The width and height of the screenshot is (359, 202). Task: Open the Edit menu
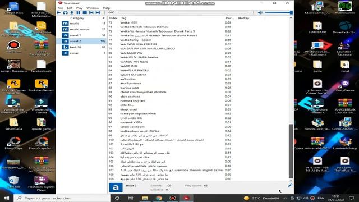[70, 8]
